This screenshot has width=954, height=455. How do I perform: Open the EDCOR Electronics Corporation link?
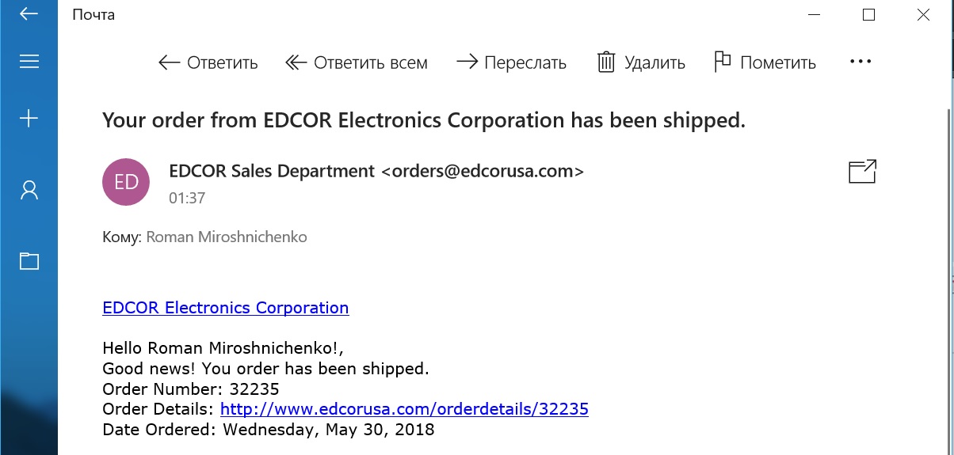click(226, 308)
